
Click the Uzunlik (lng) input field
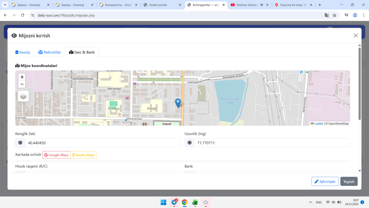(272, 143)
